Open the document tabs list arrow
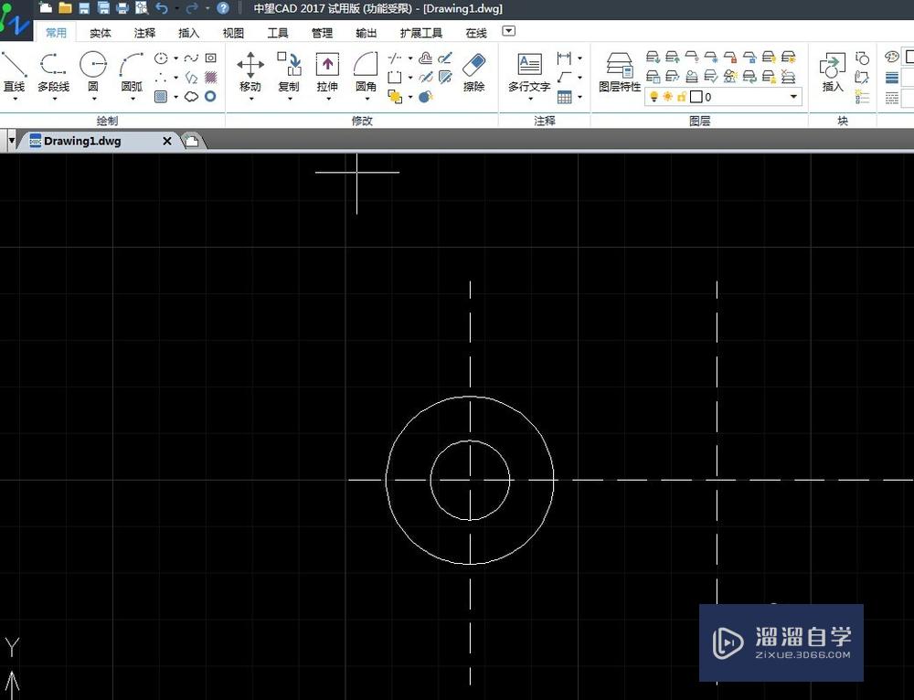This screenshot has height=700, width=914. click(11, 141)
